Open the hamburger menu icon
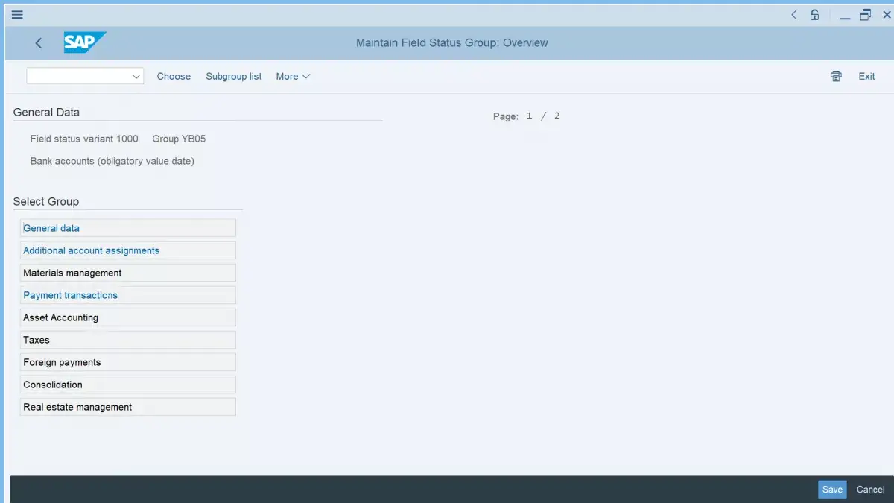Viewport: 894px width, 503px height. tap(17, 14)
